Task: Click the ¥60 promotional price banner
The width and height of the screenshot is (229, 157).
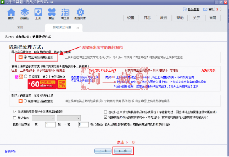Action: point(42,84)
